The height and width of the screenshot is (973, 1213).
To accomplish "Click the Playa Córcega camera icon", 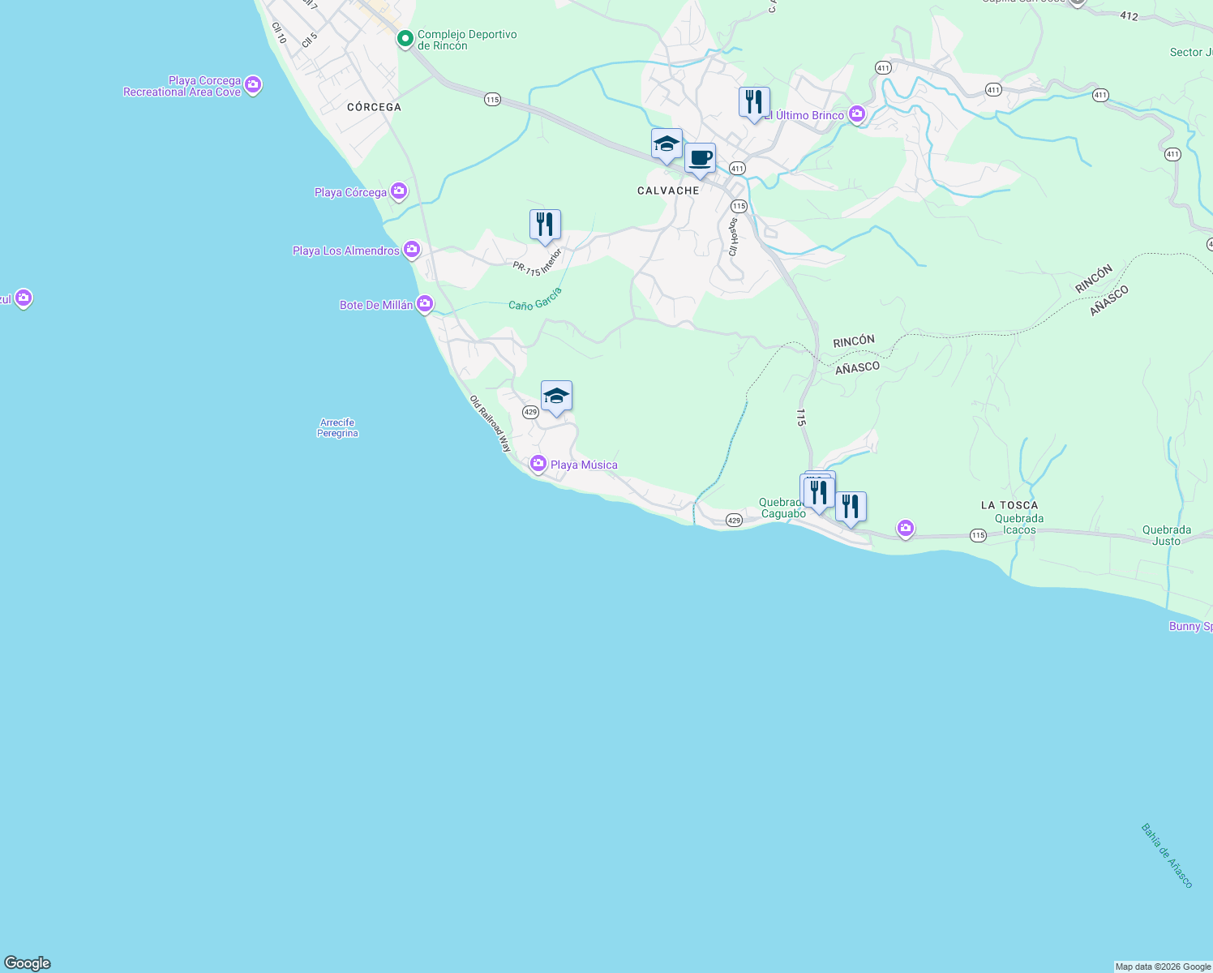I will 398,191.
